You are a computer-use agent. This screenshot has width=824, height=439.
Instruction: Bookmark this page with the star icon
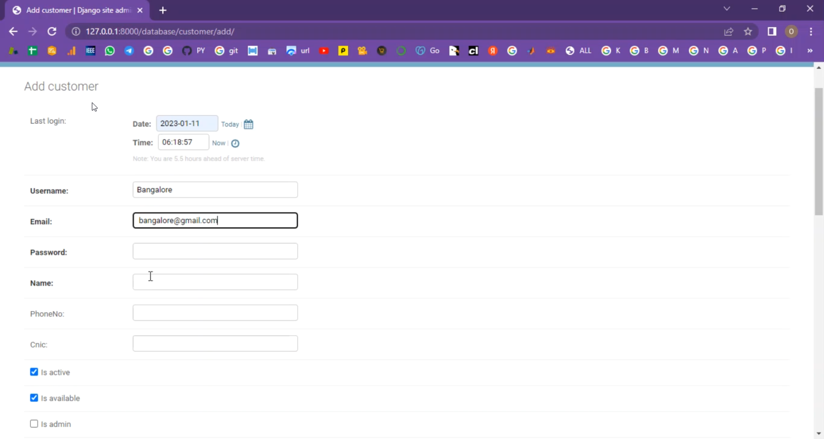click(x=748, y=32)
